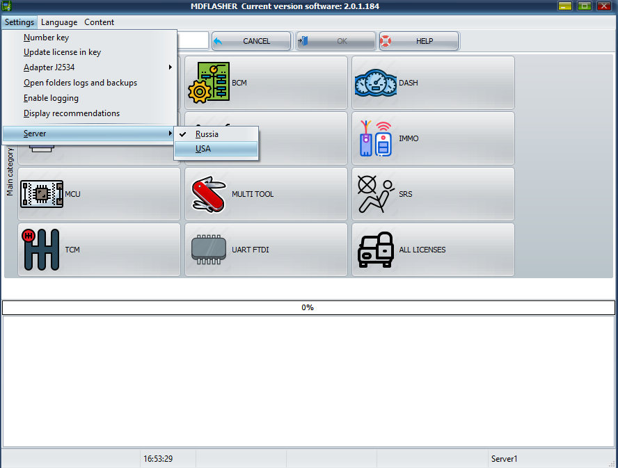The height and width of the screenshot is (468, 618).
Task: Toggle Enable logging option
Action: (89, 98)
